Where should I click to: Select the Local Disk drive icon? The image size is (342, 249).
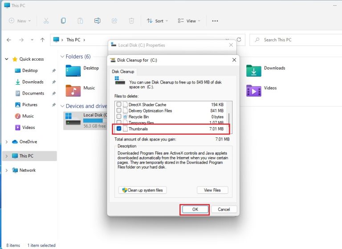[x=73, y=119]
